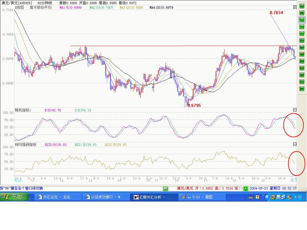Switch to the 外汇论坛 browser window in taskbar
Image resolution: width=307 pixels, height=230 pixels.
click(58, 197)
